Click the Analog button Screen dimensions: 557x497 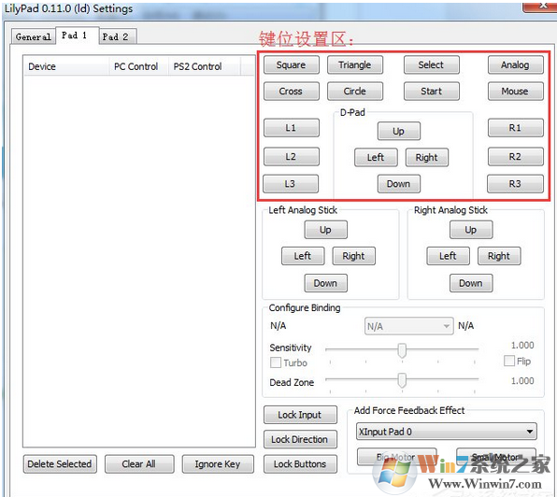[516, 65]
